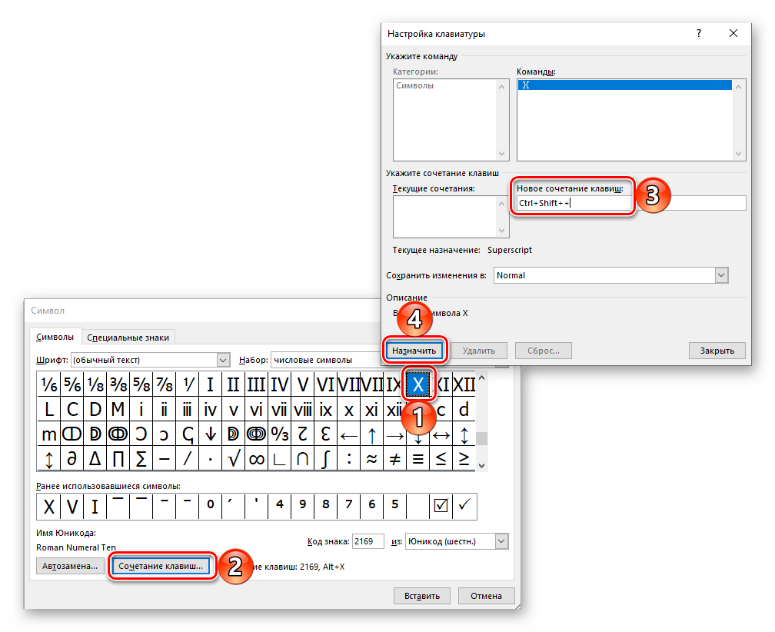Screen dimensions: 775x632
Task: Expand the Сохранить изменения в Normal dropdown
Action: [x=722, y=275]
